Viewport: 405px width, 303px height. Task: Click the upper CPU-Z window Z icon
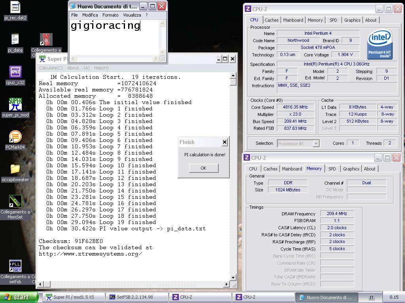click(x=248, y=9)
